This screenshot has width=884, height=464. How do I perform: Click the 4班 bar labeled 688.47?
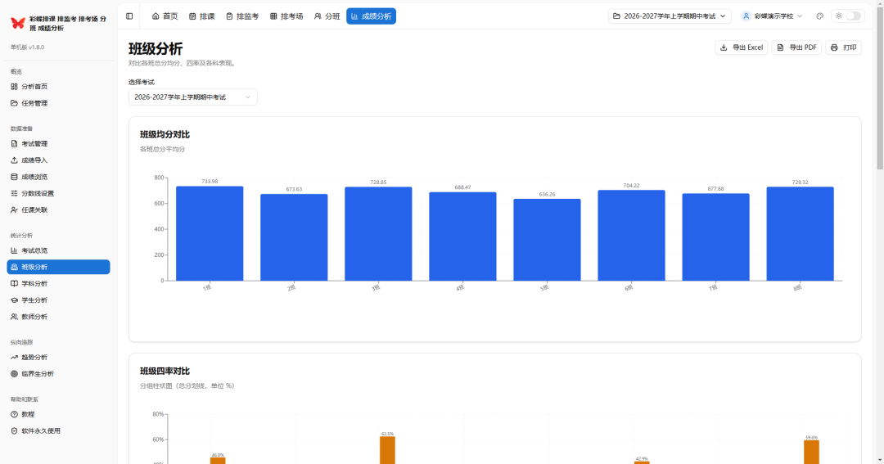point(462,237)
